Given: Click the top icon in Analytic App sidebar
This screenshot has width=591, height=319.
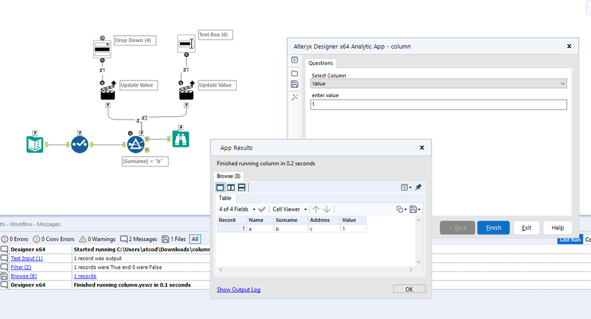Looking at the screenshot, I should click(295, 60).
